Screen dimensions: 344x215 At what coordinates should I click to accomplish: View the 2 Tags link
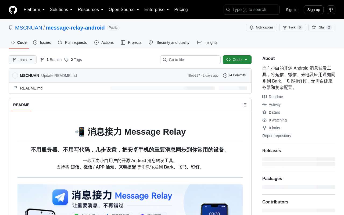click(73, 60)
